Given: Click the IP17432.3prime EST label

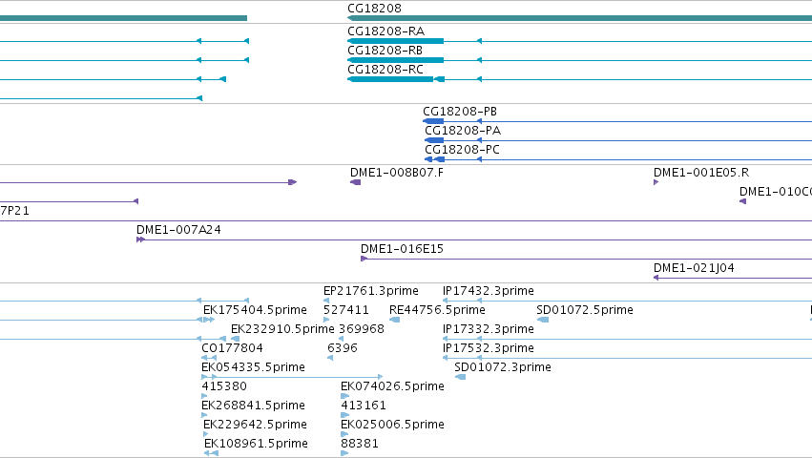Looking at the screenshot, I should coord(489,291).
